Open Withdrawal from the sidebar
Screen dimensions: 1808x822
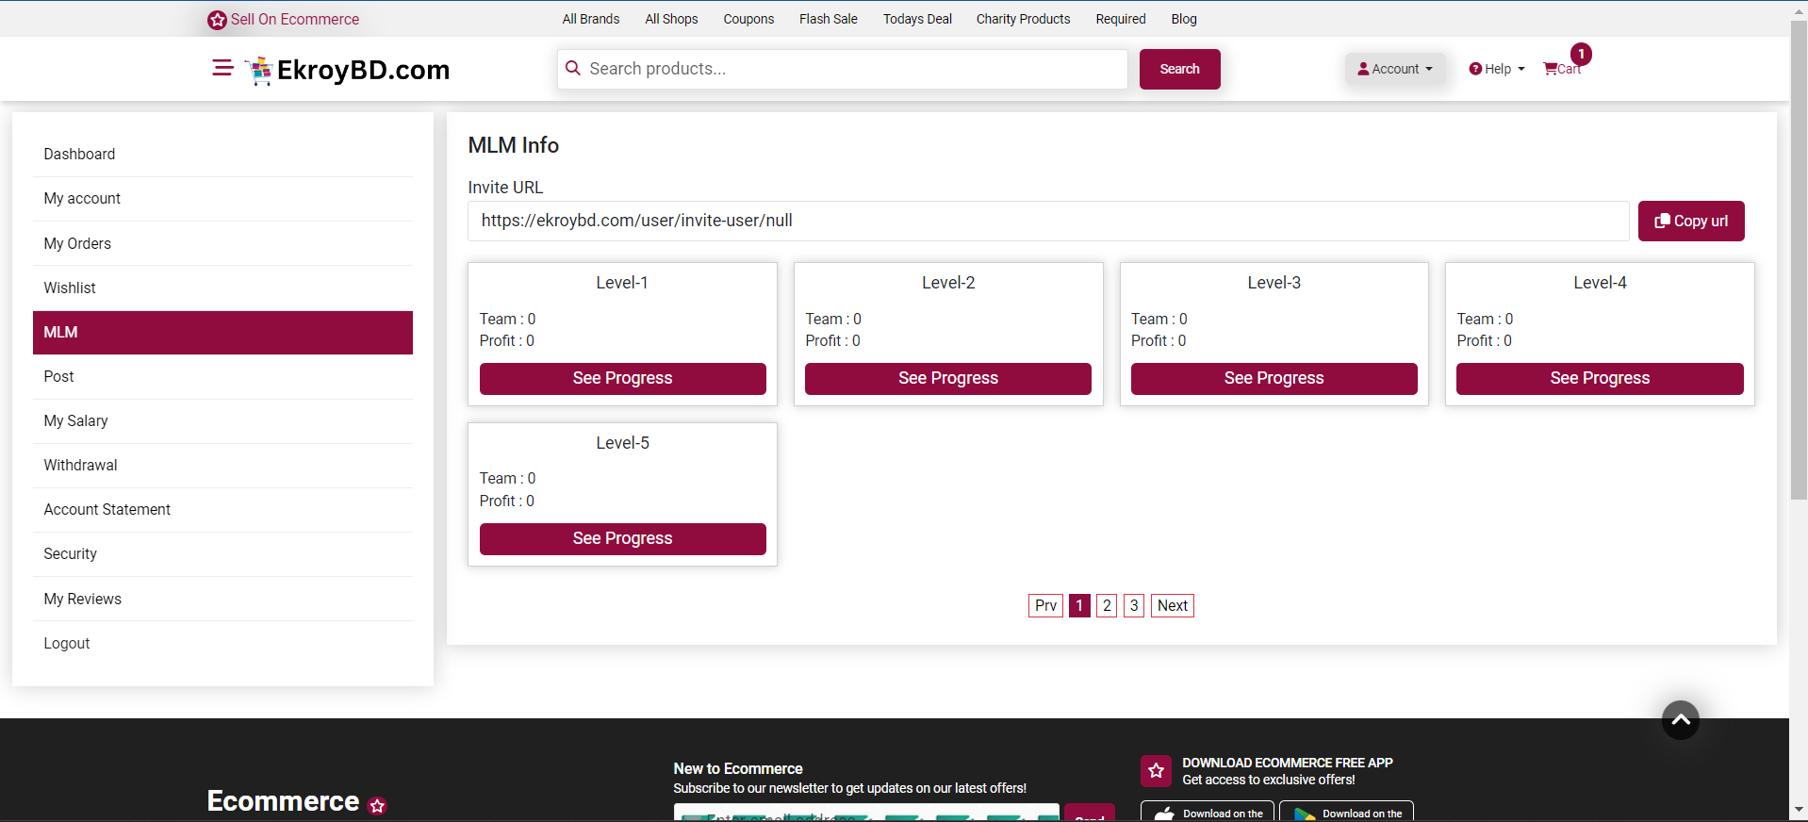pos(81,466)
